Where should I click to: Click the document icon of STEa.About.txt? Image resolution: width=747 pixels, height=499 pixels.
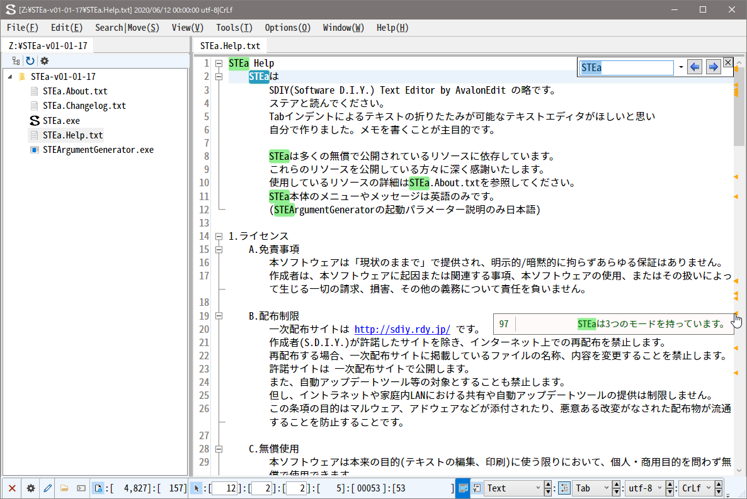(x=34, y=91)
